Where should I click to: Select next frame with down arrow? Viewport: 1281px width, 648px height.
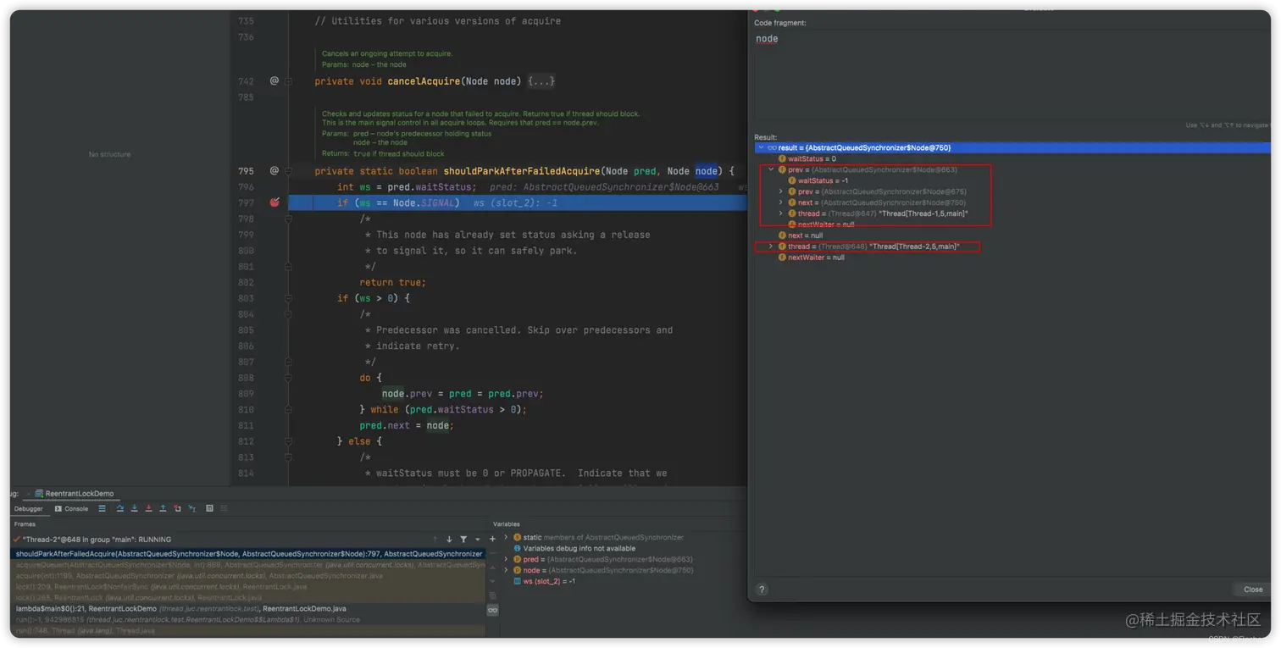point(449,540)
